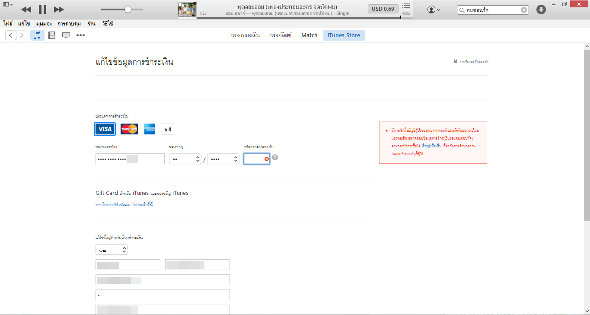Open the security code help icon
Image resolution: width=590 pixels, height=315 pixels.
click(275, 158)
